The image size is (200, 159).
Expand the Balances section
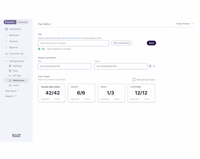(6, 35)
